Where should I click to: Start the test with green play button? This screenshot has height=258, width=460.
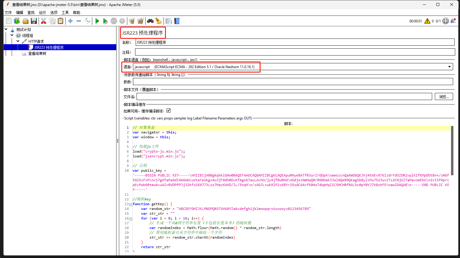tap(97, 21)
